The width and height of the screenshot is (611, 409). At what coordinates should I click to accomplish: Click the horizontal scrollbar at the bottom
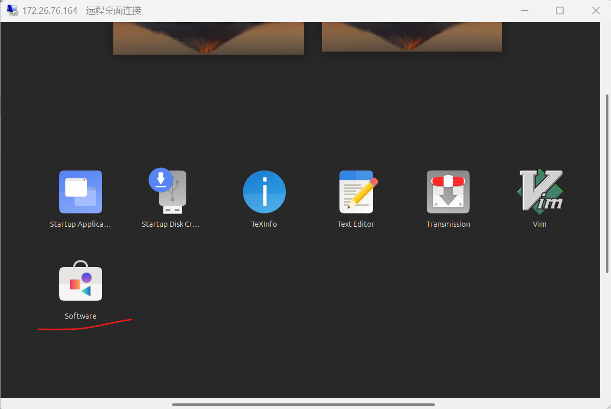click(x=303, y=405)
